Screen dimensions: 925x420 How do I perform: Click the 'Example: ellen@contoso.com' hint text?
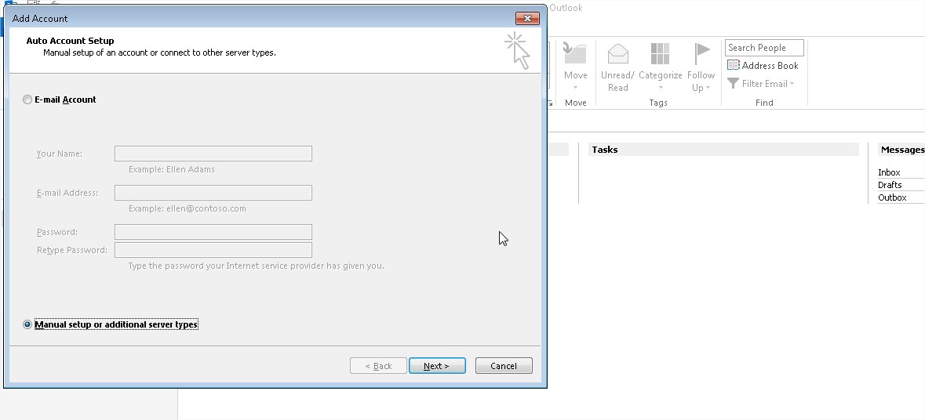[x=187, y=208]
